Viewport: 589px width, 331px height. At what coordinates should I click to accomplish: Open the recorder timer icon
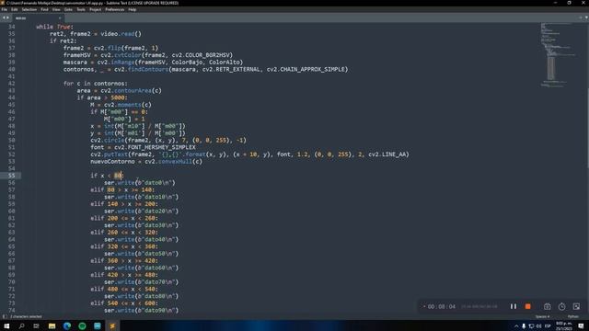561,306
